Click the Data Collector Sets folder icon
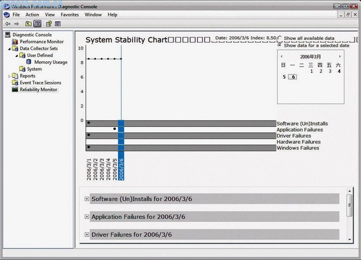 coord(15,48)
